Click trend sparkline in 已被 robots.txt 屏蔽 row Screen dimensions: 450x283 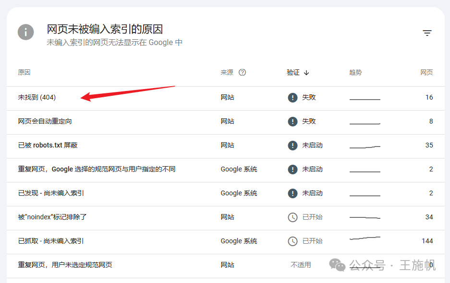[365, 147]
